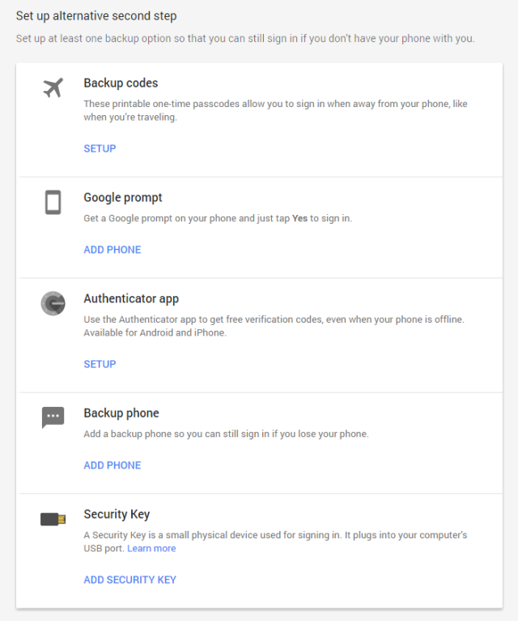Image resolution: width=518 pixels, height=621 pixels.
Task: Select the Backup codes heading
Action: (121, 83)
